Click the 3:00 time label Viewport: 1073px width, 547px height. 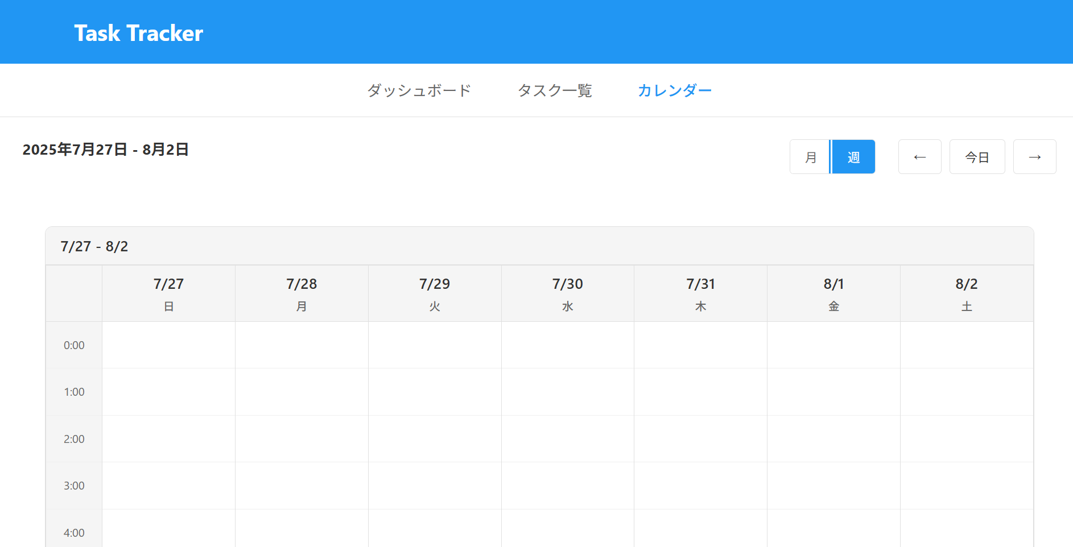click(x=74, y=486)
